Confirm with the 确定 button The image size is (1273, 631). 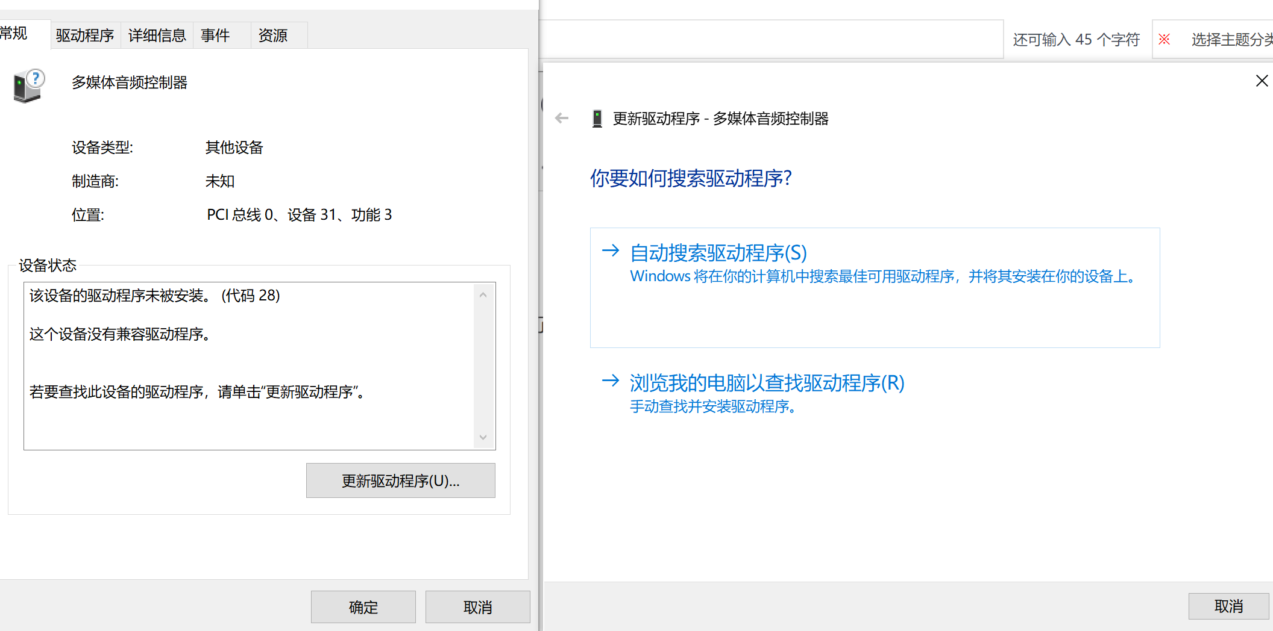[x=363, y=607]
